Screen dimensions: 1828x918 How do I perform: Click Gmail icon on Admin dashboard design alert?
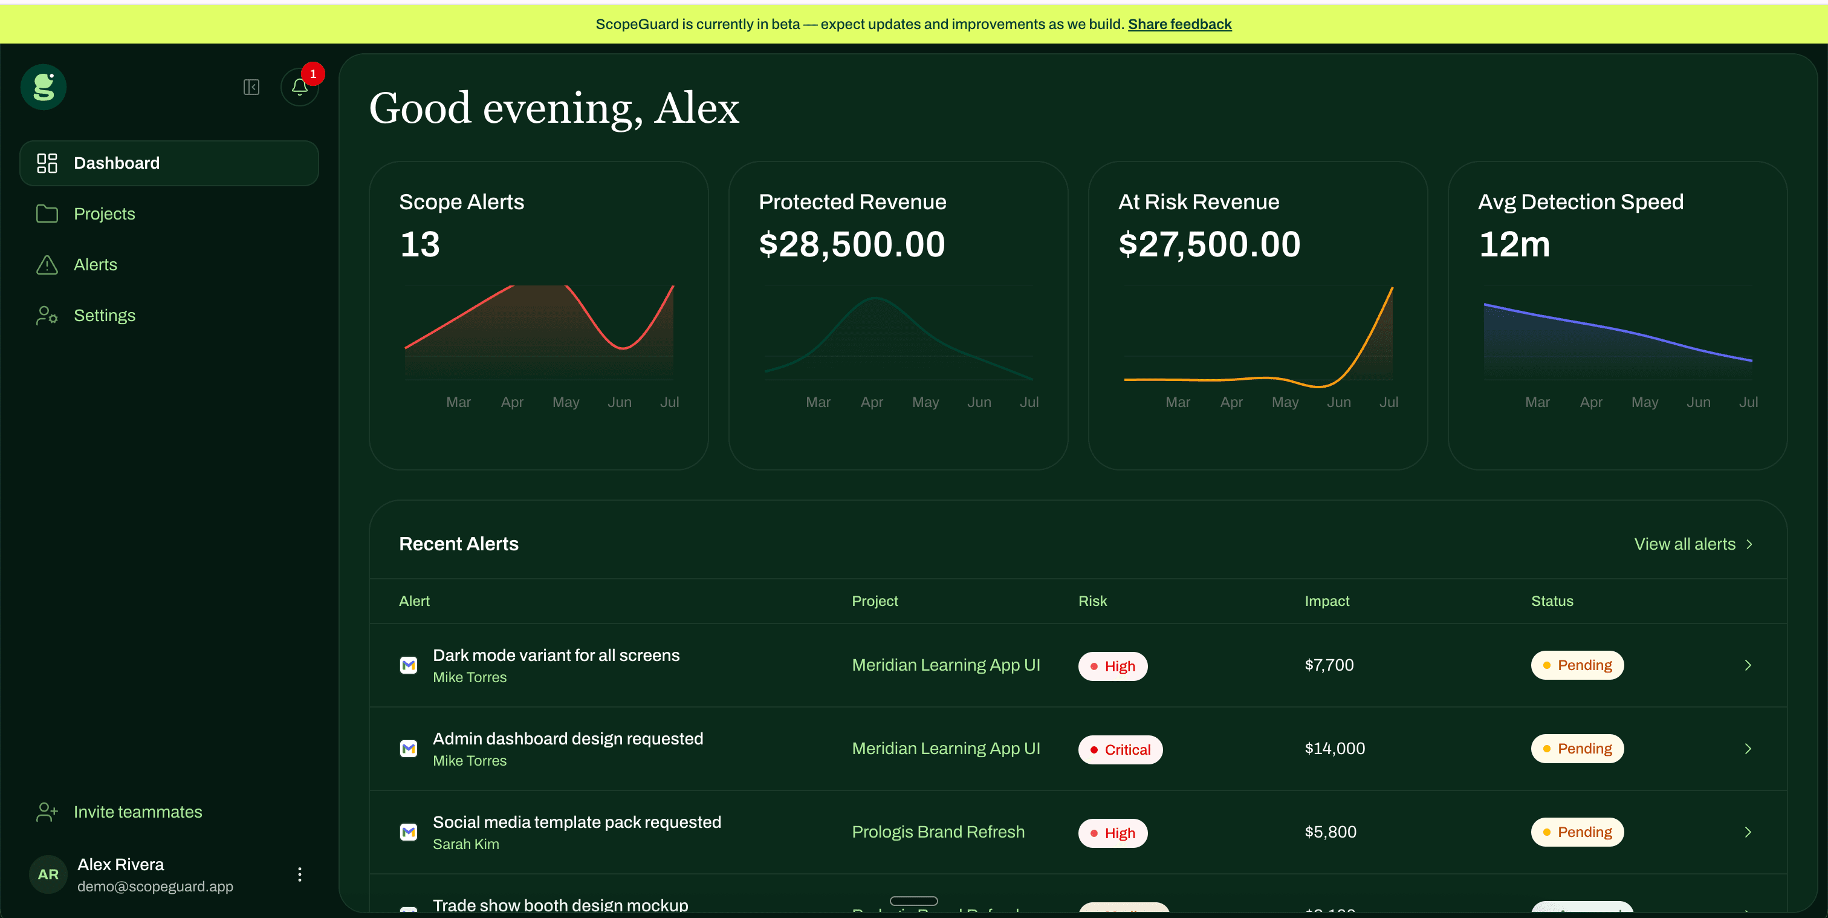click(x=409, y=748)
